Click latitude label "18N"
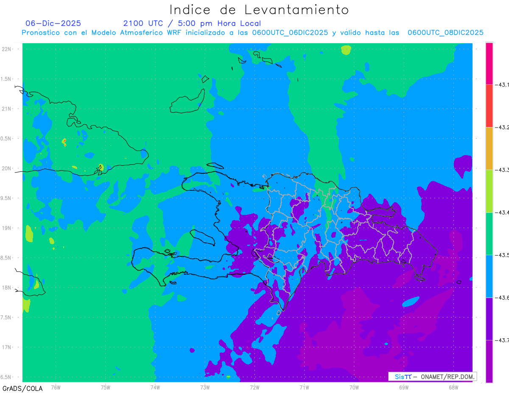Screen dimensions: 509x393 (x=6, y=287)
